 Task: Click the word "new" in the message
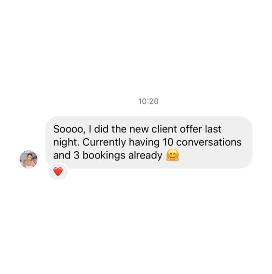coord(139,130)
